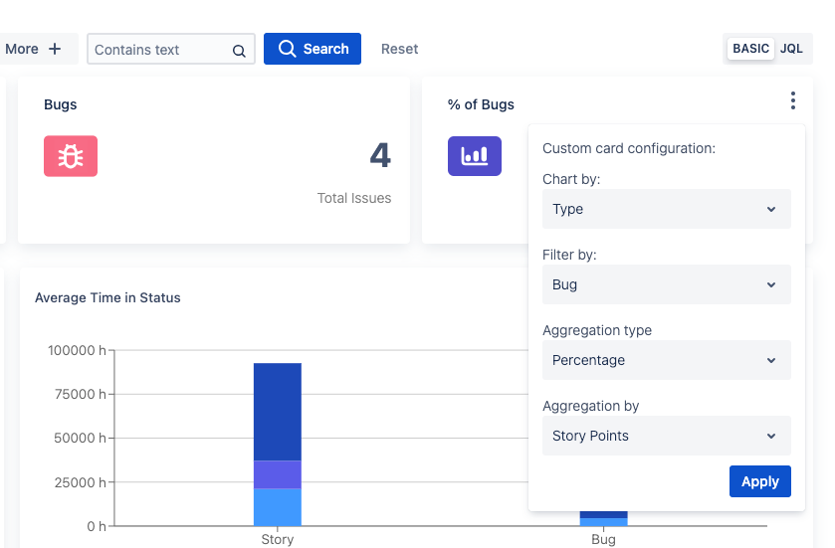This screenshot has height=548, width=835.
Task: Click the Total Issues count 4
Action: (380, 155)
